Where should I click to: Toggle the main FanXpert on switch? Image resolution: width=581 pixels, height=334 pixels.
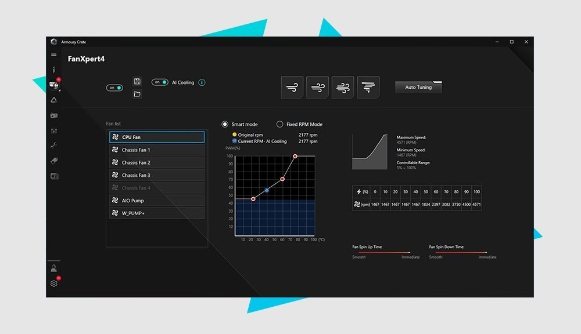114,88
